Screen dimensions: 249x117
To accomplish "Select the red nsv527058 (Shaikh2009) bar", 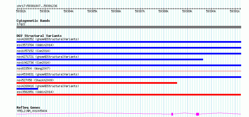I will [x=97, y=83].
